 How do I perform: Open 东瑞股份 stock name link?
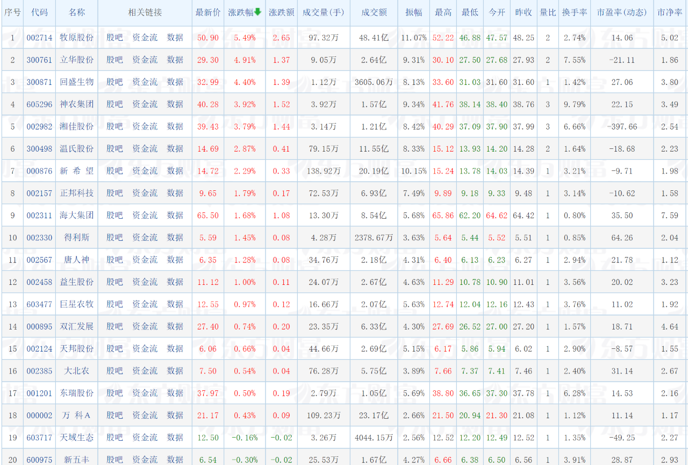(x=77, y=393)
